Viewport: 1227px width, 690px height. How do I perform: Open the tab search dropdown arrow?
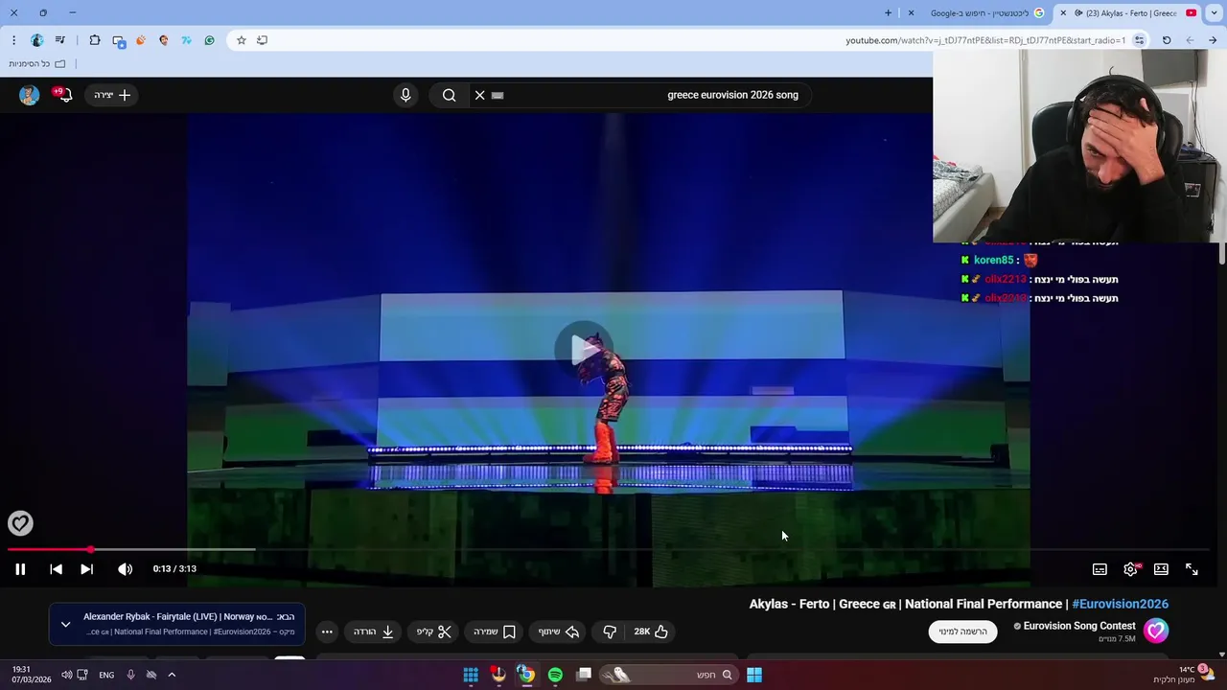click(1214, 13)
